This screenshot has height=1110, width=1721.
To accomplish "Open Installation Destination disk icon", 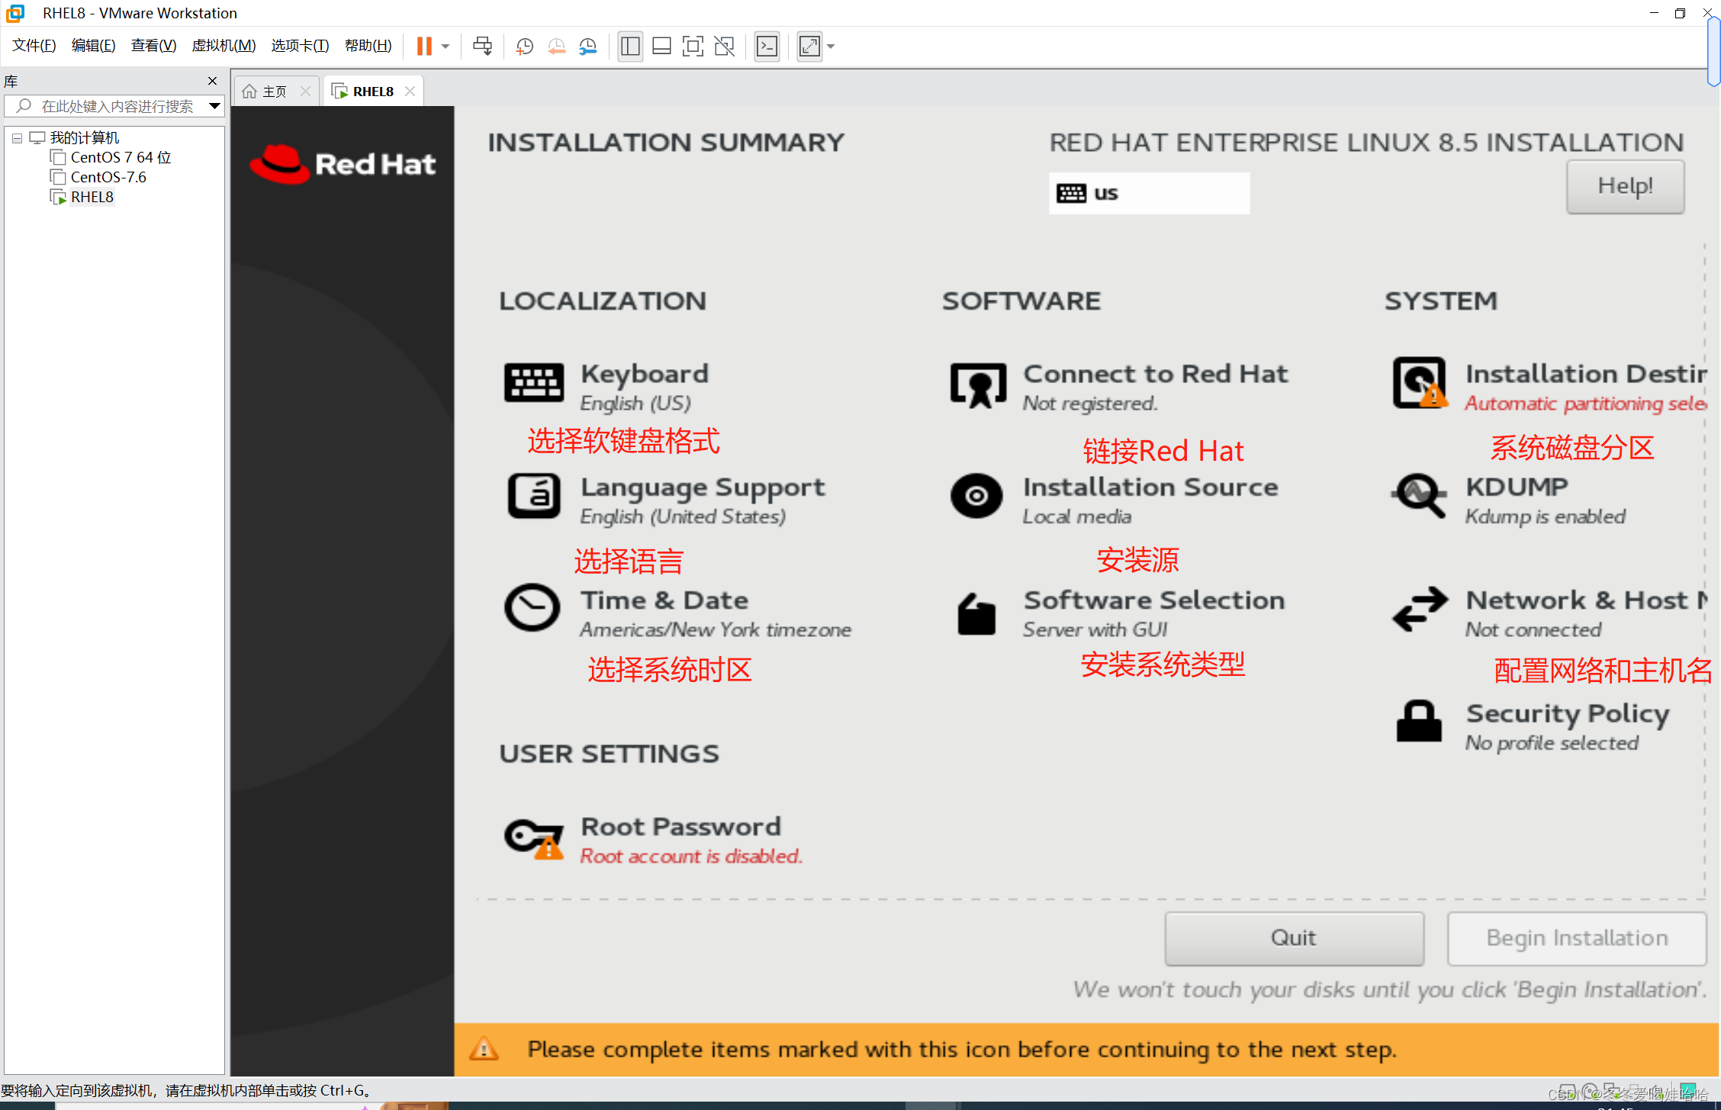I will point(1420,383).
